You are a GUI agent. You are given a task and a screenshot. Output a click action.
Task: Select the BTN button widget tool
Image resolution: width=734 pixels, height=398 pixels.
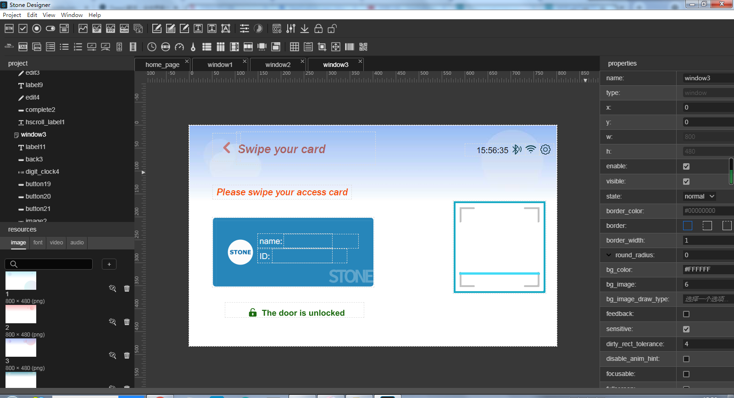coord(9,28)
